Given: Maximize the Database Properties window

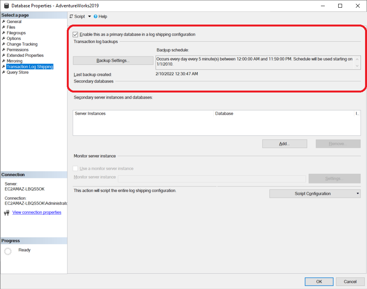Looking at the screenshot, I should (x=340, y=6).
